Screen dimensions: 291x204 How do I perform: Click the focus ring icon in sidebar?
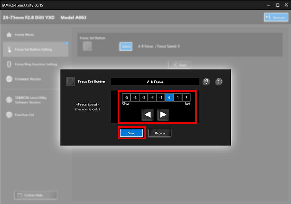click(x=9, y=64)
